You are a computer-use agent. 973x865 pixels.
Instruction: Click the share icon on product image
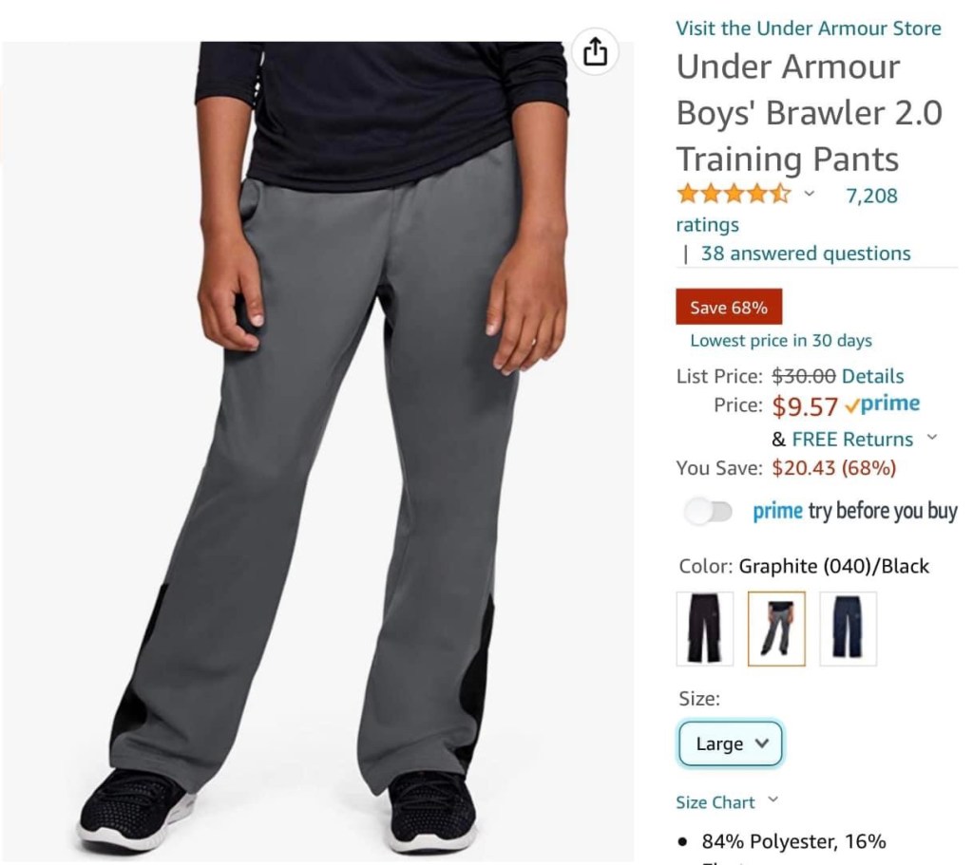pos(595,51)
